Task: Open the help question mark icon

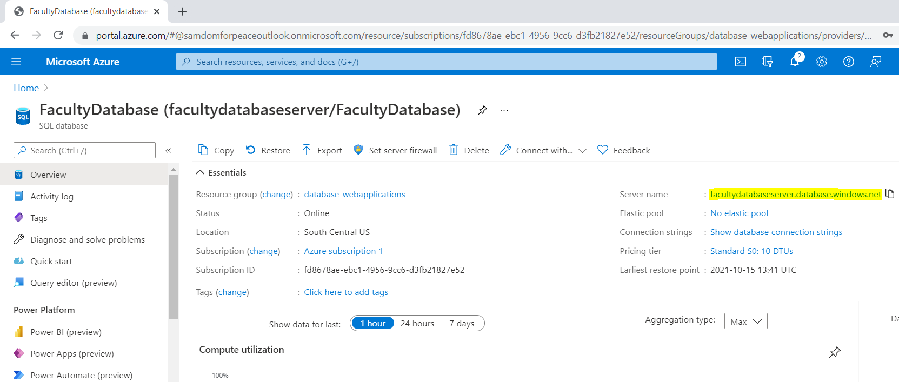Action: pos(849,62)
